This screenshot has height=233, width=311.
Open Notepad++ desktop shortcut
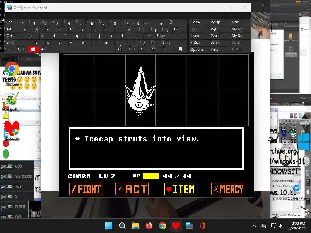pyautogui.click(x=12, y=102)
